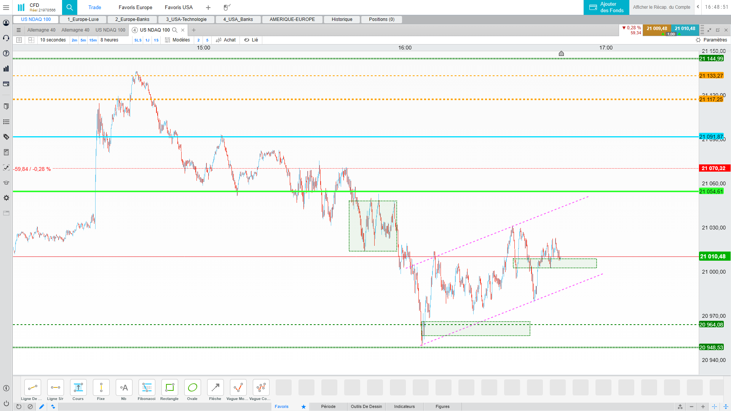The height and width of the screenshot is (411, 731).
Task: Select the Fibonacci drawing tool
Action: (147, 388)
